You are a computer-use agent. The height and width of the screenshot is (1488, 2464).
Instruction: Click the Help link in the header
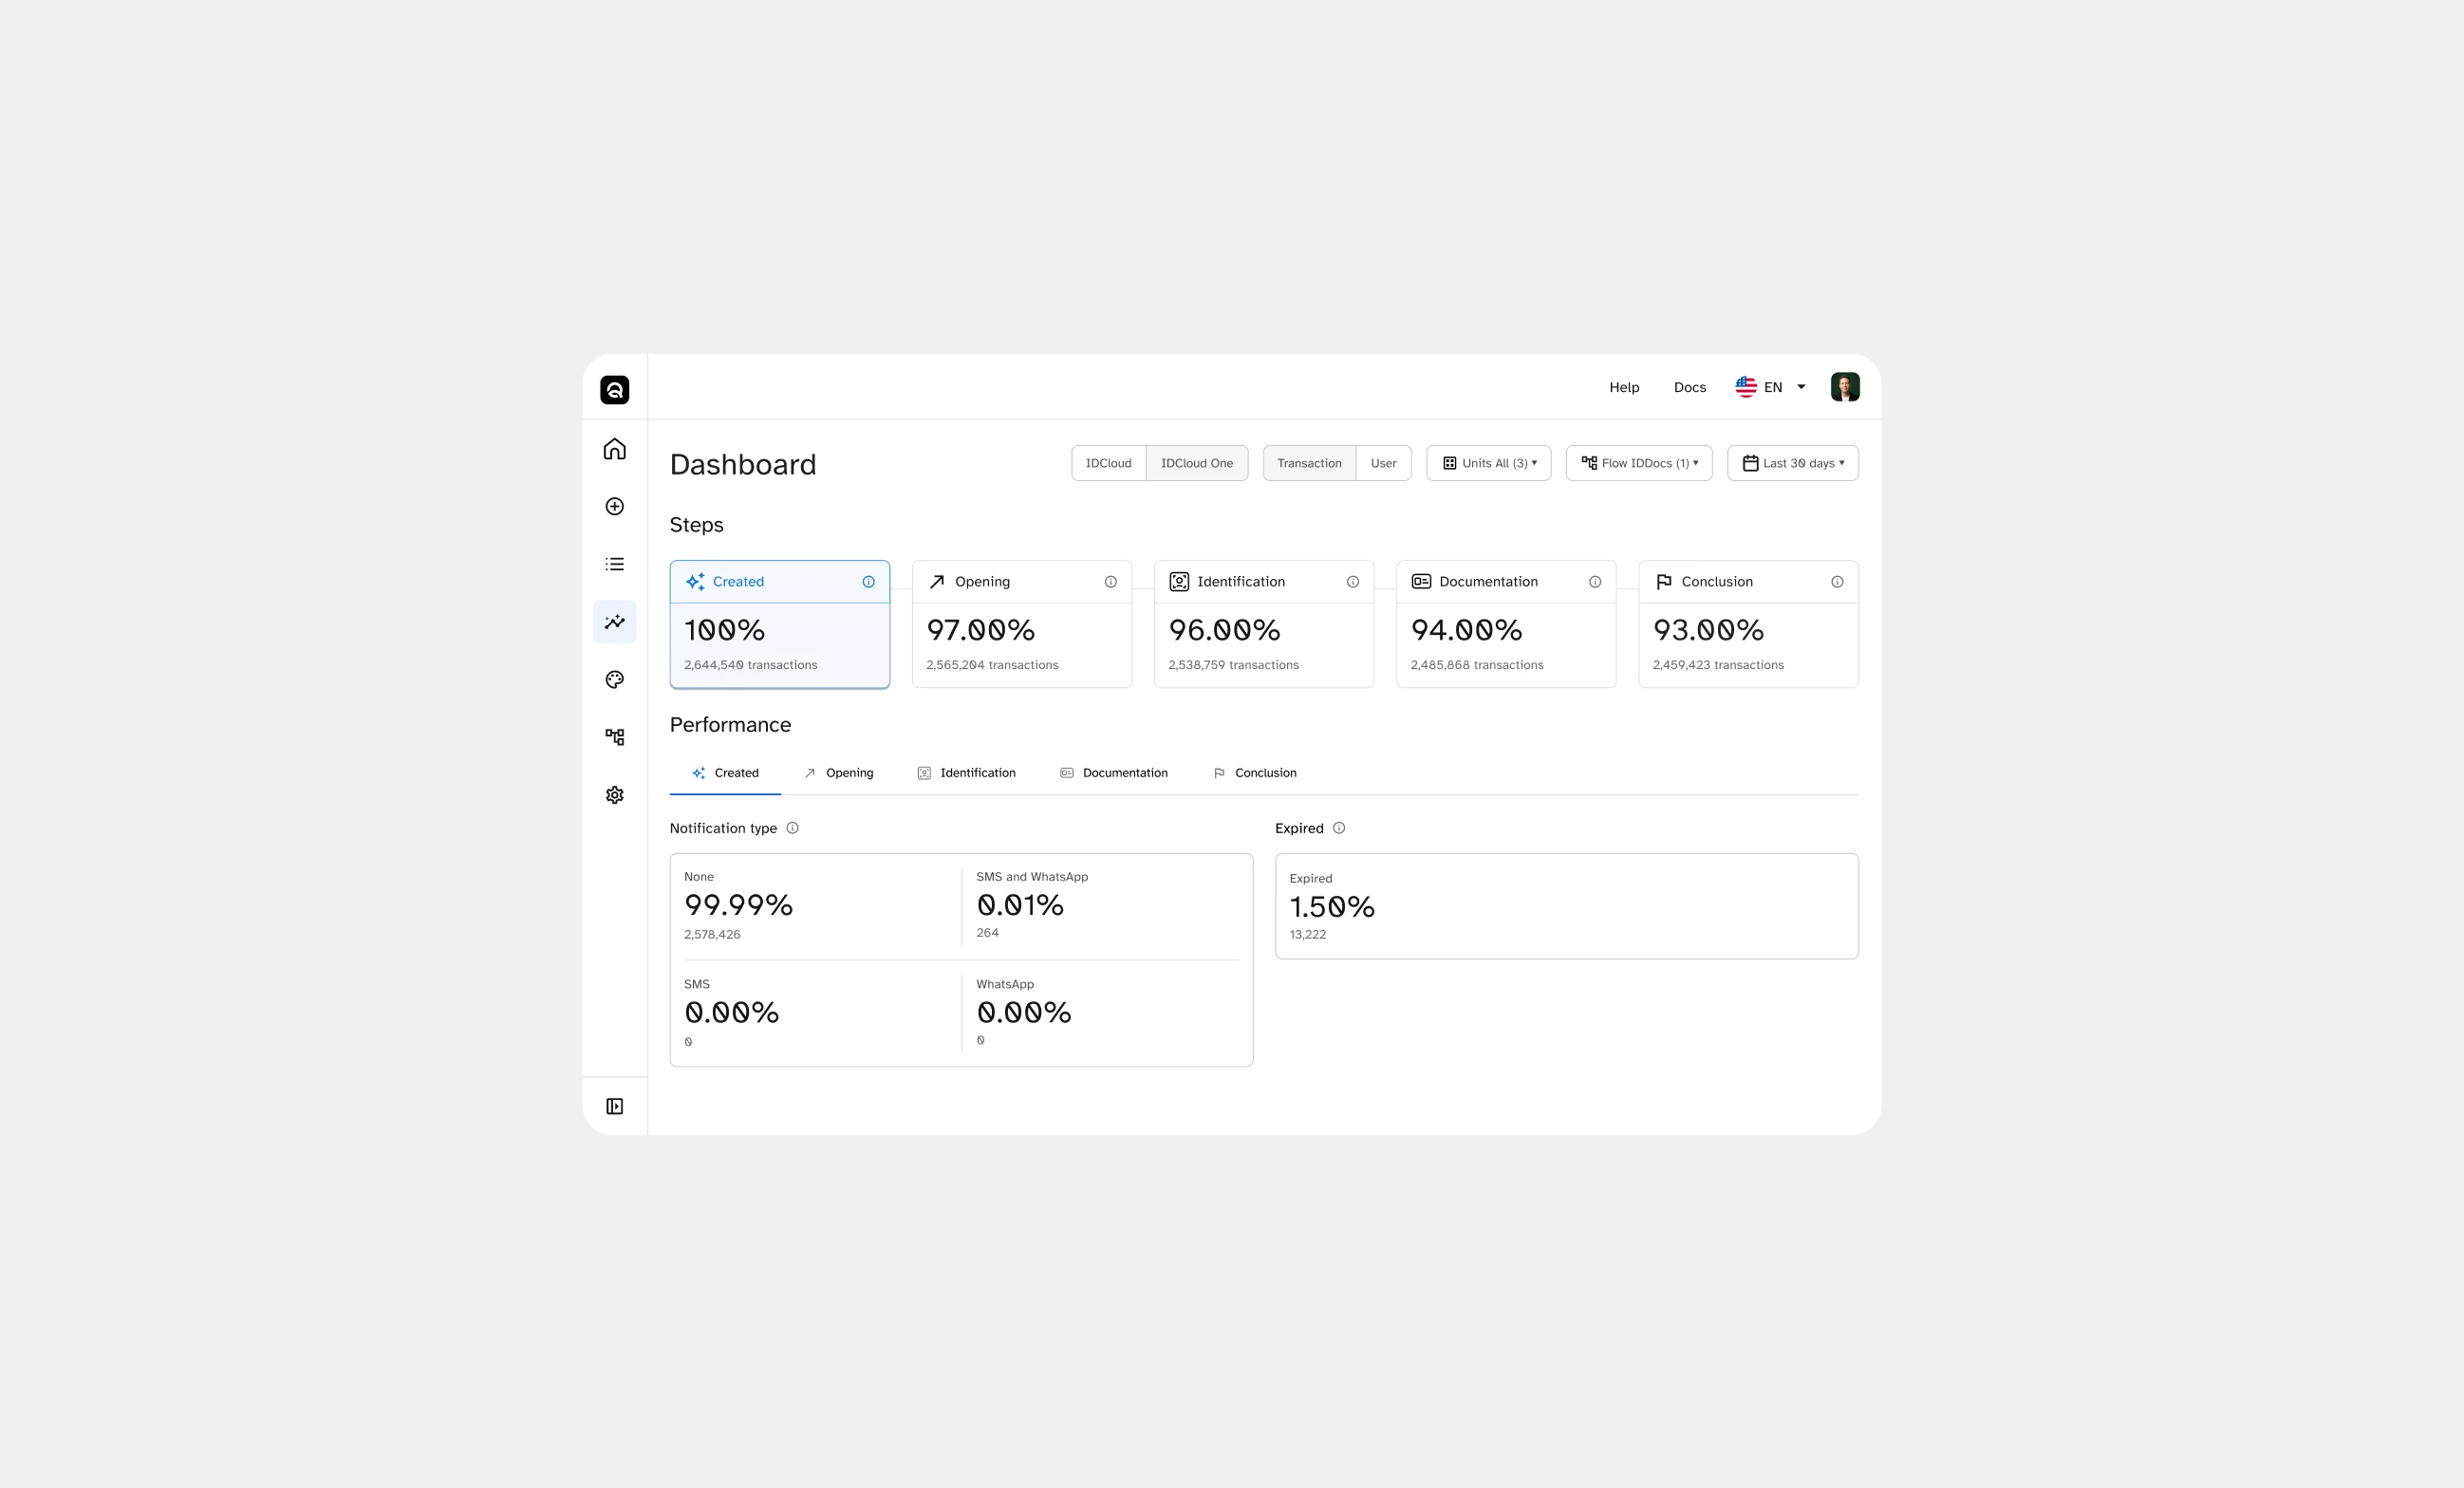1623,387
